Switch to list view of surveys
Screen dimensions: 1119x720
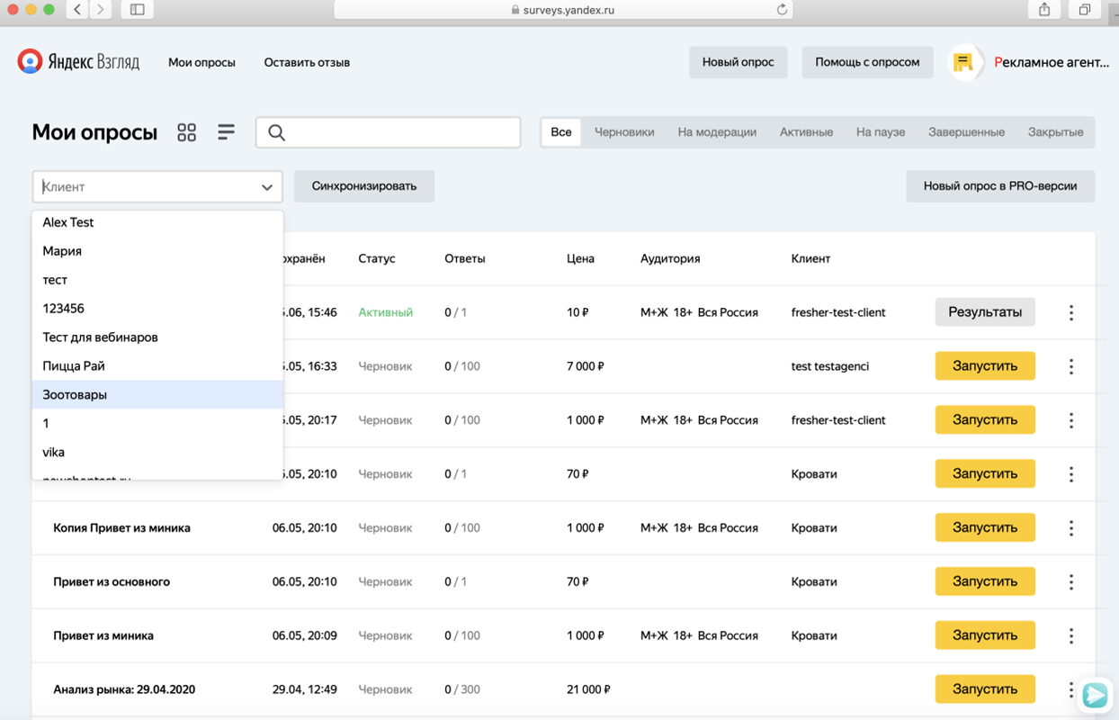(226, 132)
